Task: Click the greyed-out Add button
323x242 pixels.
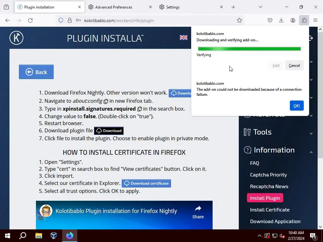Action: click(x=276, y=66)
